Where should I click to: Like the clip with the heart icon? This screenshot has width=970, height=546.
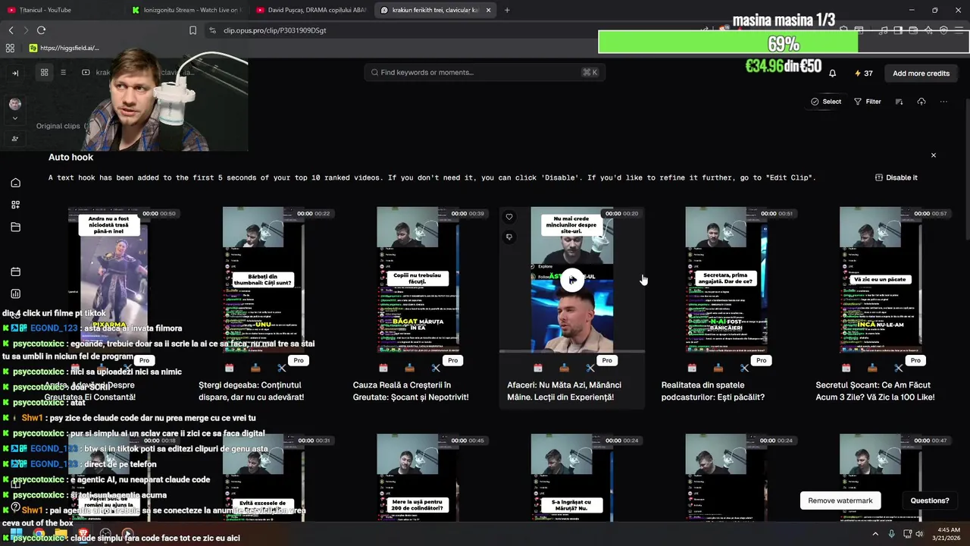click(509, 217)
